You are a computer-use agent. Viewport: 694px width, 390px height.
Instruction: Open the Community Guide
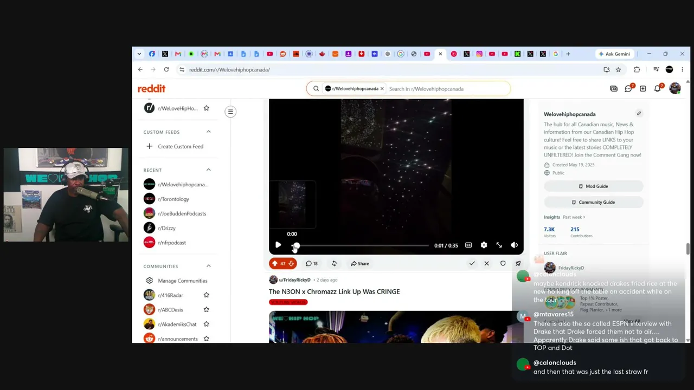(594, 202)
